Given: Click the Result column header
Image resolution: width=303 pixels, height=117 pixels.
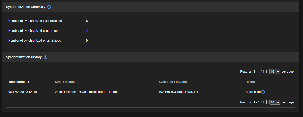Looking at the screenshot, I should pos(250,82).
